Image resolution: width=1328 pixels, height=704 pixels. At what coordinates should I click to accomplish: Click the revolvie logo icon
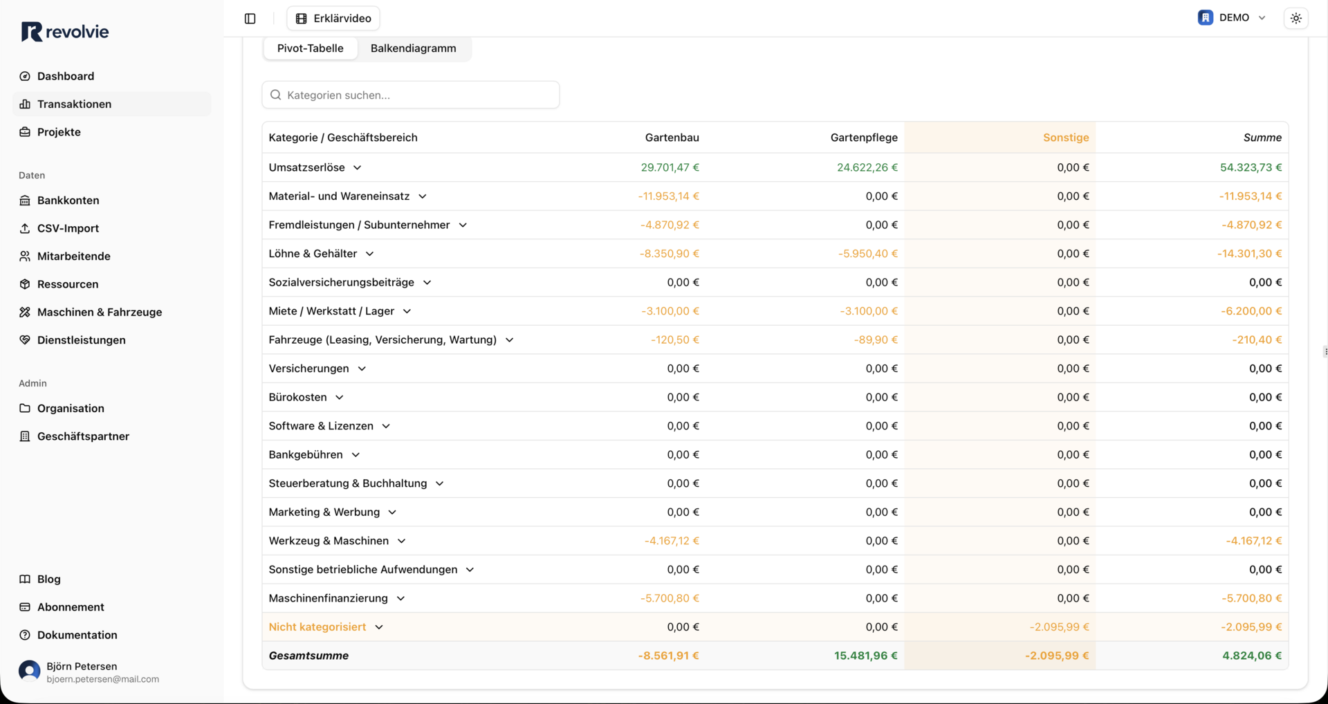click(x=32, y=32)
